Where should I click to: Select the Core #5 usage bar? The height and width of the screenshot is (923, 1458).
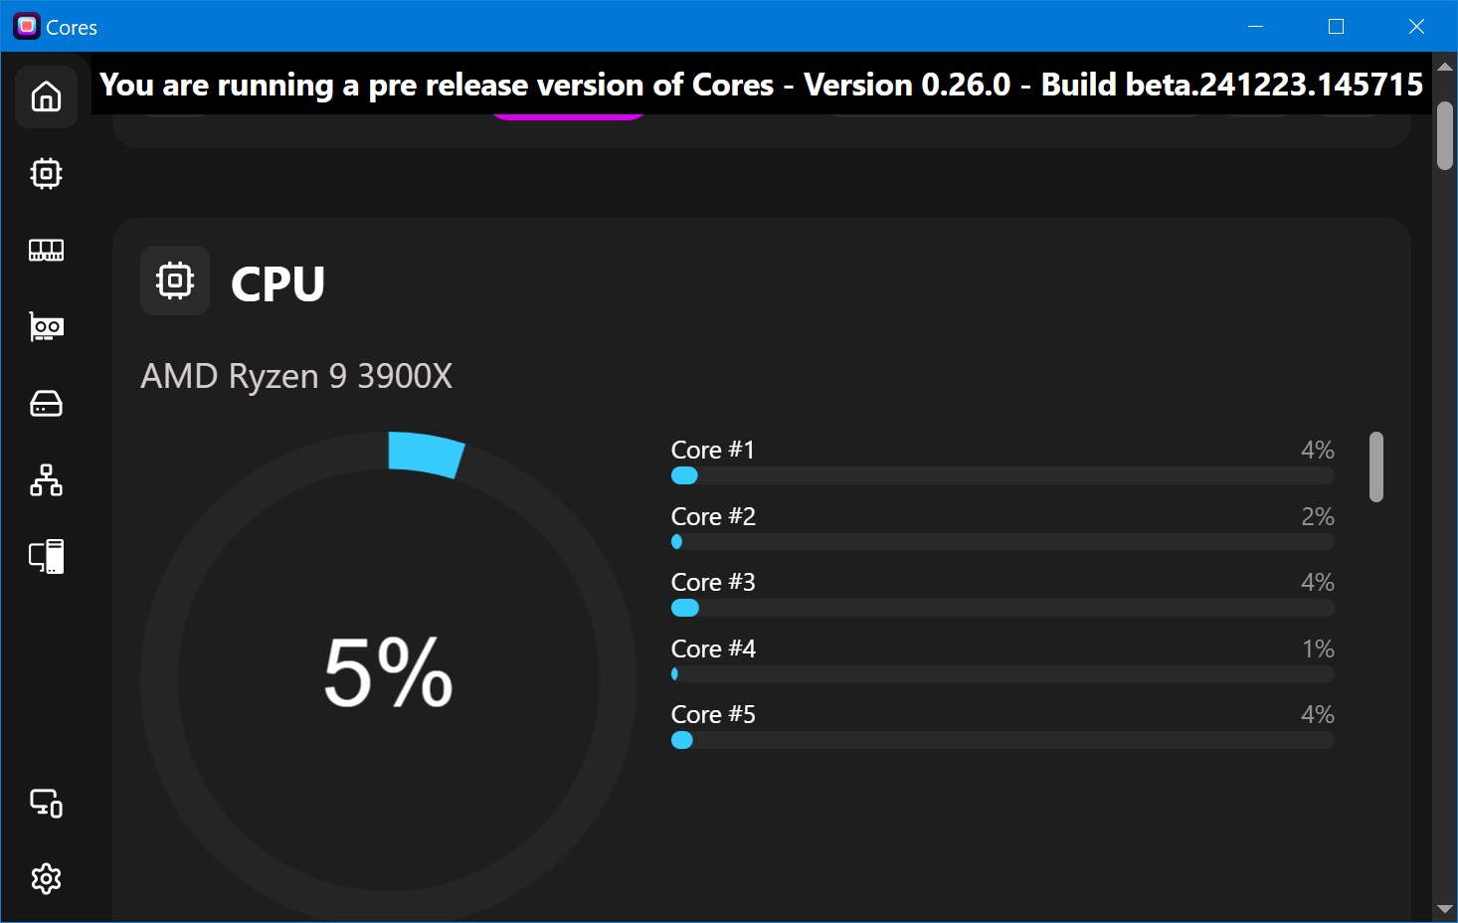click(1002, 740)
